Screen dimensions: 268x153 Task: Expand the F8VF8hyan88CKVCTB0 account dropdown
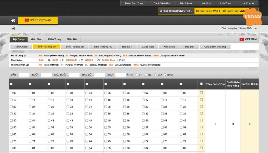pos(176,11)
